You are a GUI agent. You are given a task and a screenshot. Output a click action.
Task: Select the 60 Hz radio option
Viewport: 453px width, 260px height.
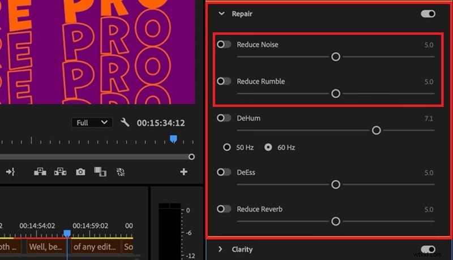tap(268, 148)
